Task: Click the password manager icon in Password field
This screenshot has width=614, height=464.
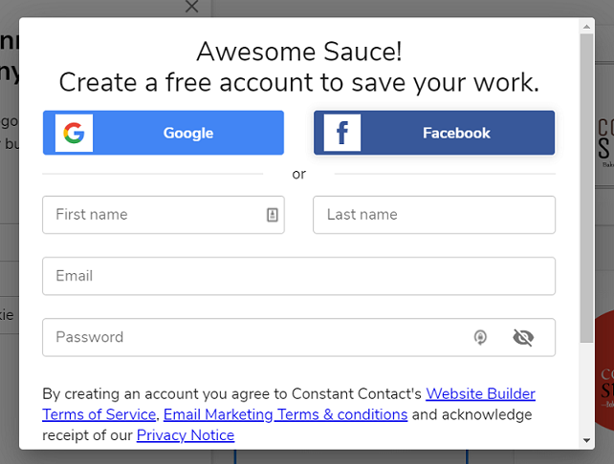Action: pyautogui.click(x=480, y=337)
